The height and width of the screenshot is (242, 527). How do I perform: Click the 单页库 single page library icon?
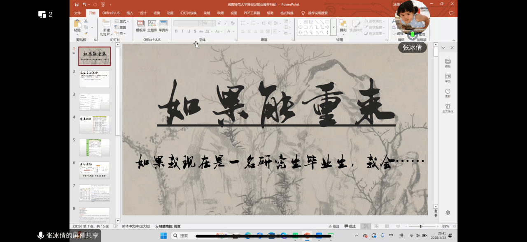163,24
